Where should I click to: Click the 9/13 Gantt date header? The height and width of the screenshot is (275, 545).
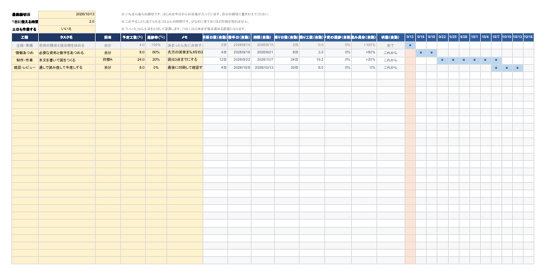click(x=410, y=37)
